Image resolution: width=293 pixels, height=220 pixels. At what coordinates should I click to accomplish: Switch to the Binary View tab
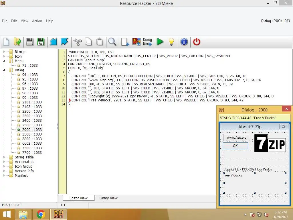pos(108,198)
